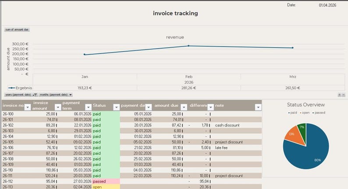Open the months (payment date) field dropdown
This screenshot has width=348, height=189.
tap(56, 95)
